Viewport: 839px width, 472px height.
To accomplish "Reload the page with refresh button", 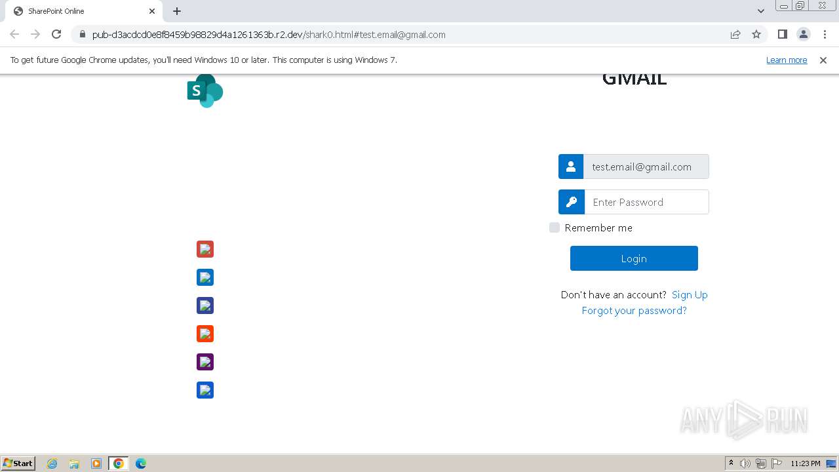I will pyautogui.click(x=56, y=34).
